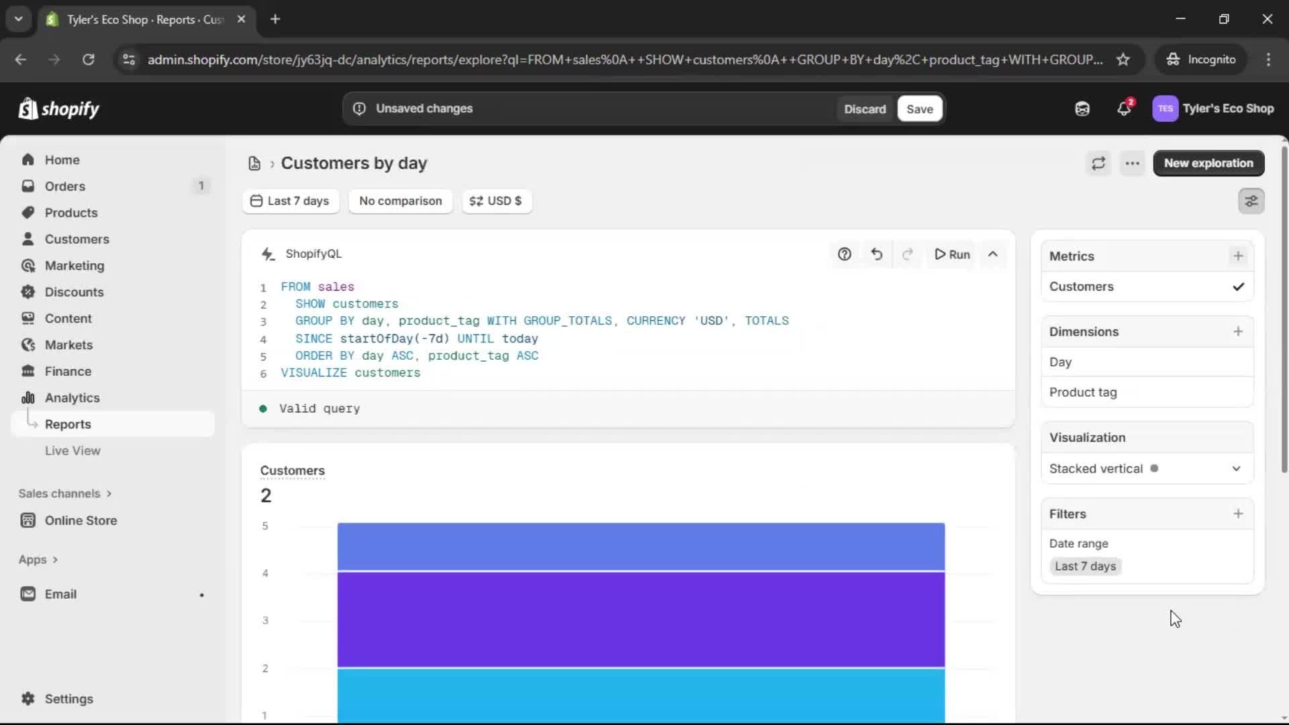Add a new dimension with plus icon

click(1238, 332)
